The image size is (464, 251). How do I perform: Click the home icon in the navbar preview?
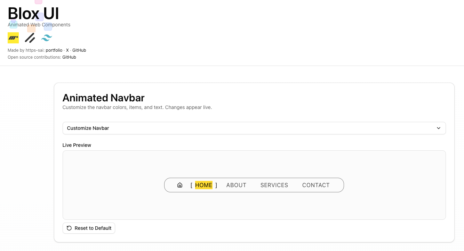click(180, 185)
